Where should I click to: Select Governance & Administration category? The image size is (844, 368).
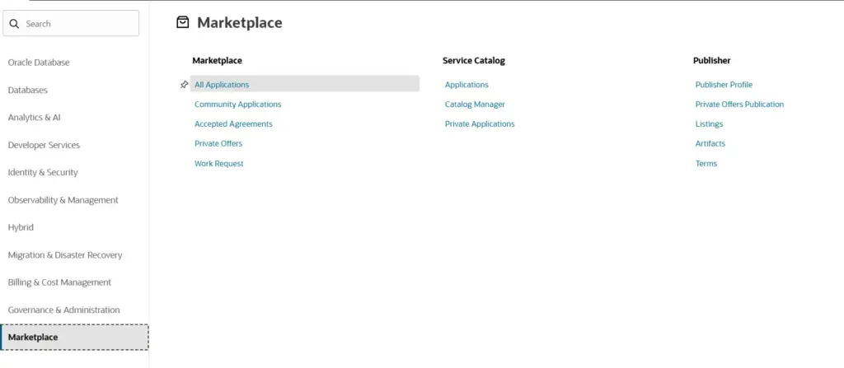[64, 310]
